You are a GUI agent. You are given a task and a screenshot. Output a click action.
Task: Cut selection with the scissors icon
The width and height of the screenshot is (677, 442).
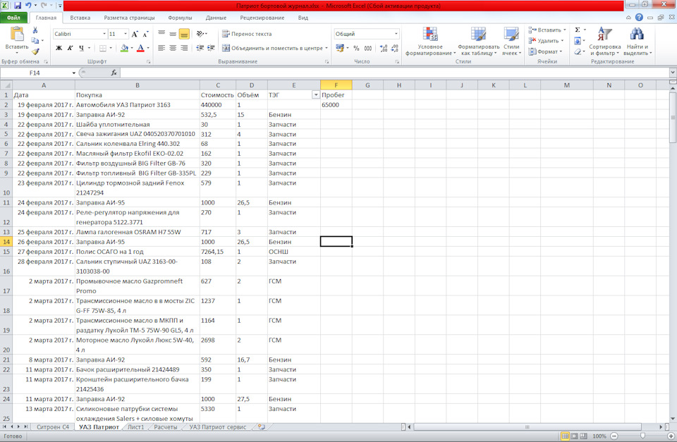click(x=35, y=30)
